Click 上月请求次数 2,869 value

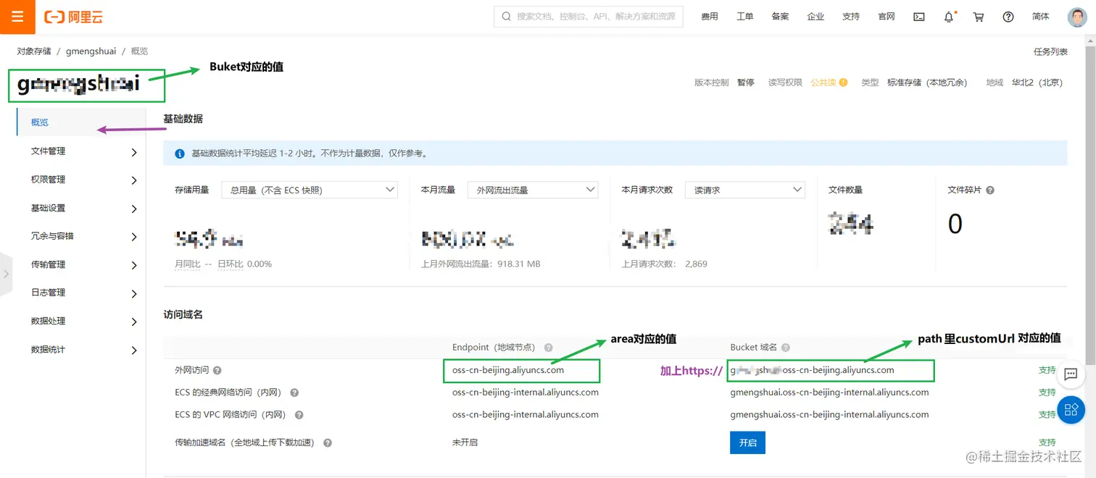(696, 264)
